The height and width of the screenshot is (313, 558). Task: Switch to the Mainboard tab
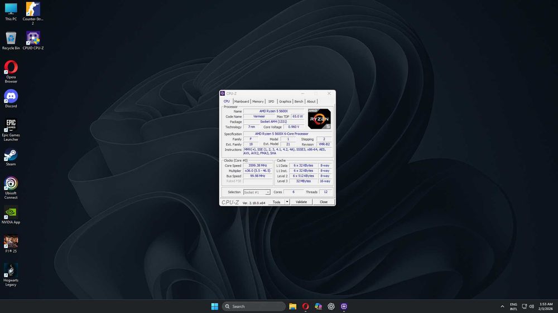pyautogui.click(x=242, y=101)
